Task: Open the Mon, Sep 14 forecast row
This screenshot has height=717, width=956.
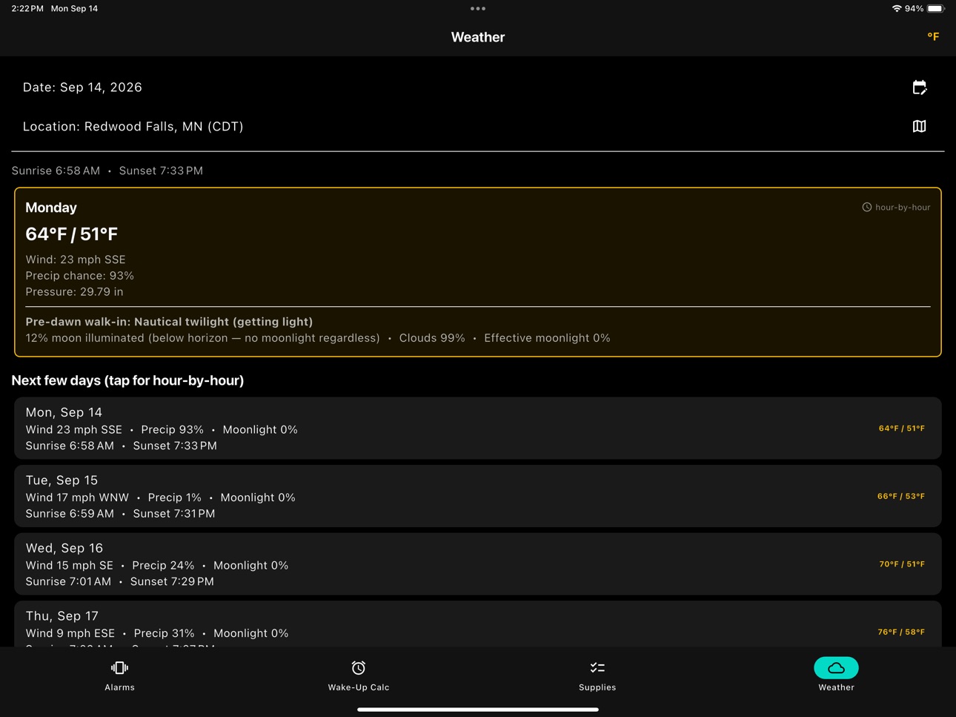Action: pos(478,429)
